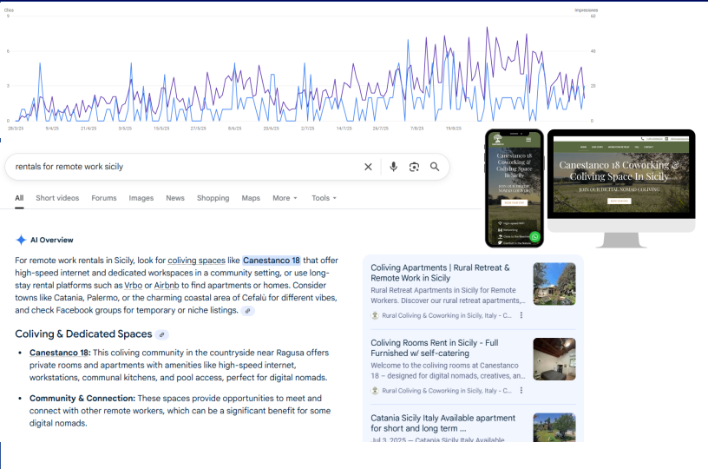Open hamburger menu on the phone mockup
Screen dimensions: 708x469
[x=528, y=140]
